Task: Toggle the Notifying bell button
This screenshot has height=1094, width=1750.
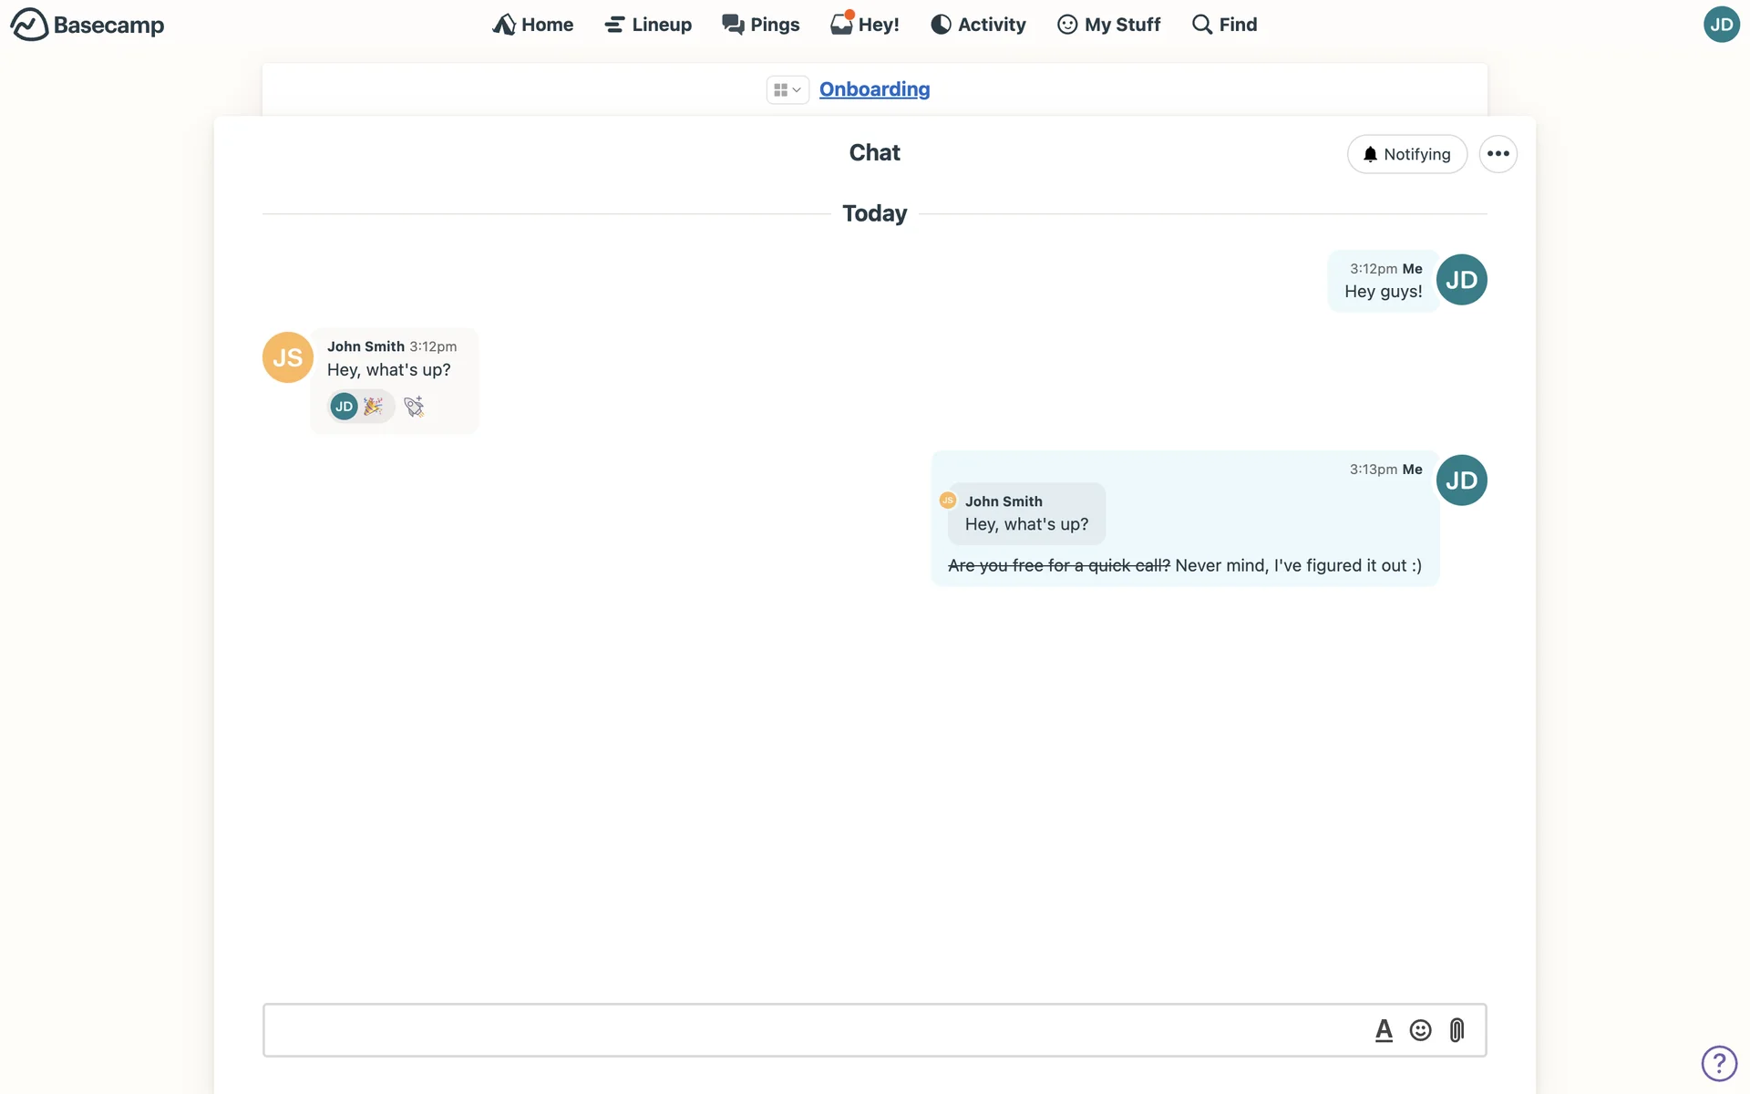Action: tap(1406, 154)
